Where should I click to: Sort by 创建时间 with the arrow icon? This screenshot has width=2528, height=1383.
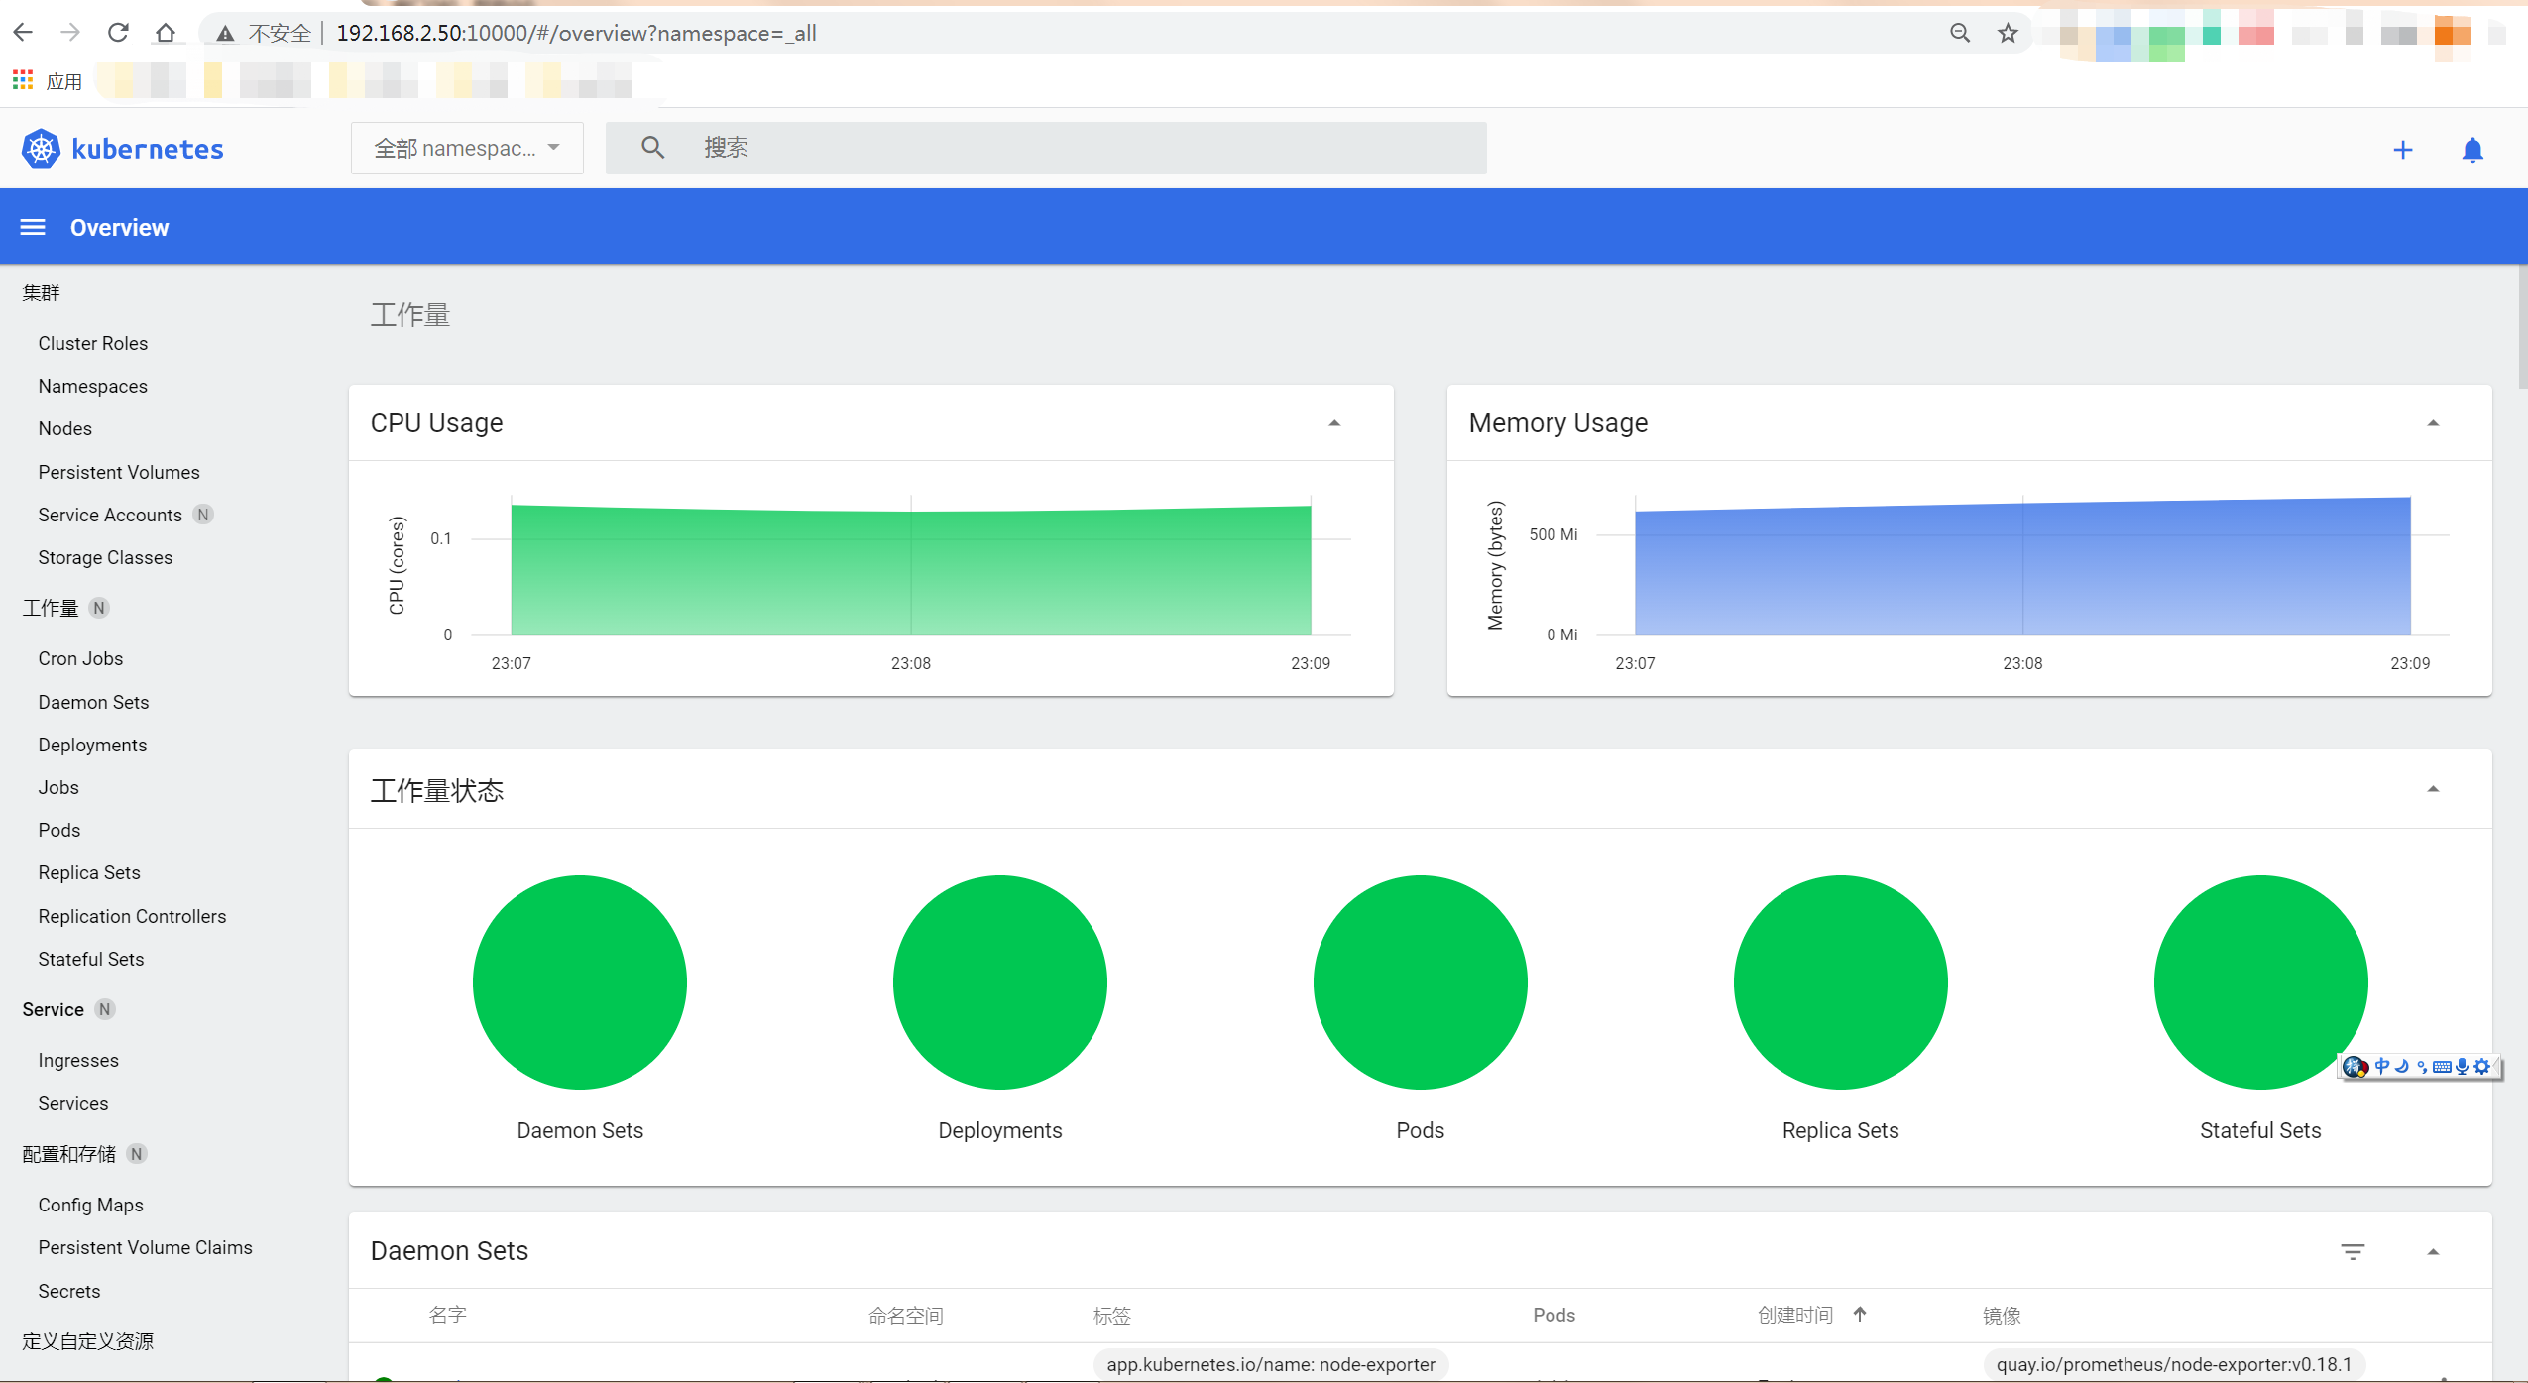[x=1860, y=1314]
